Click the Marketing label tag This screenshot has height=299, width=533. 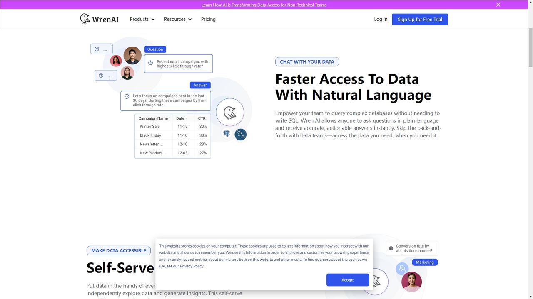(x=425, y=262)
